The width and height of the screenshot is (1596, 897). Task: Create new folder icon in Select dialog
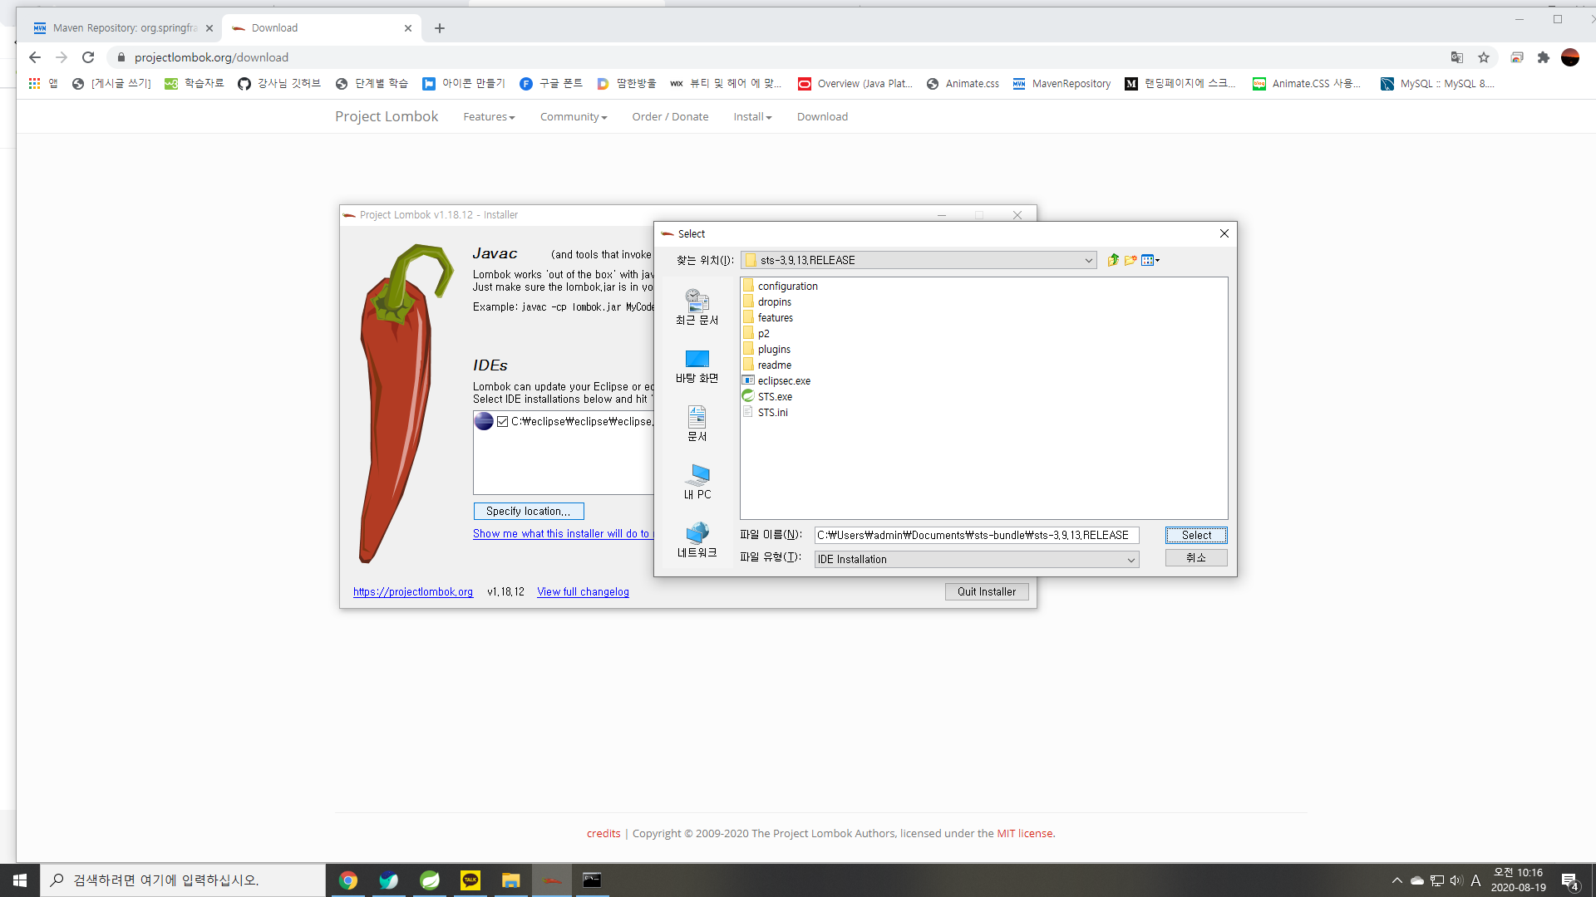click(x=1130, y=260)
